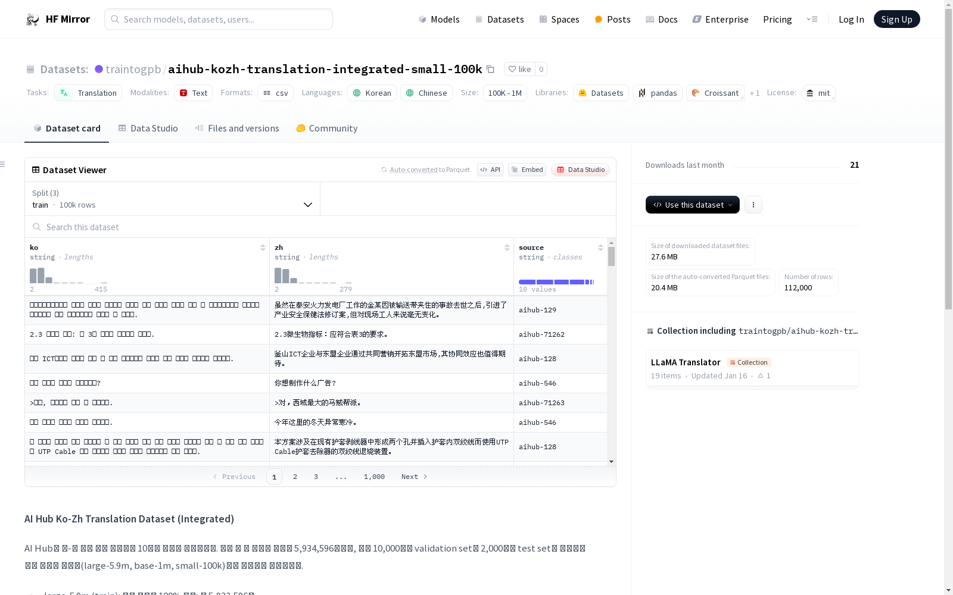Click the zh column length histogram
The width and height of the screenshot is (953, 595).
tap(313, 275)
